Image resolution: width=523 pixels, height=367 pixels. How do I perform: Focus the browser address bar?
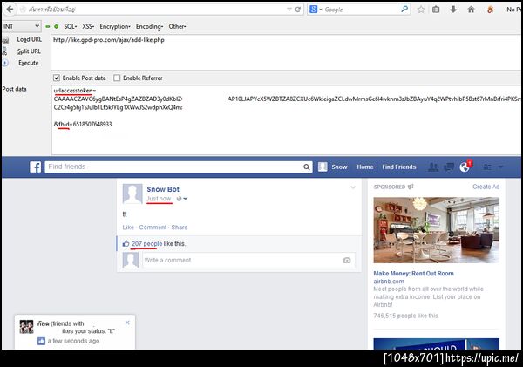click(155, 10)
